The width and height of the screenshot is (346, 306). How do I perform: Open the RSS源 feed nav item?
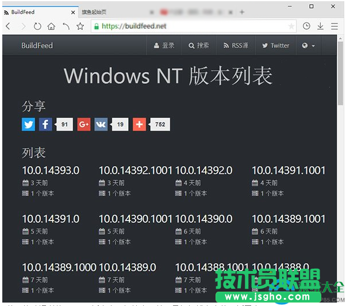click(235, 45)
